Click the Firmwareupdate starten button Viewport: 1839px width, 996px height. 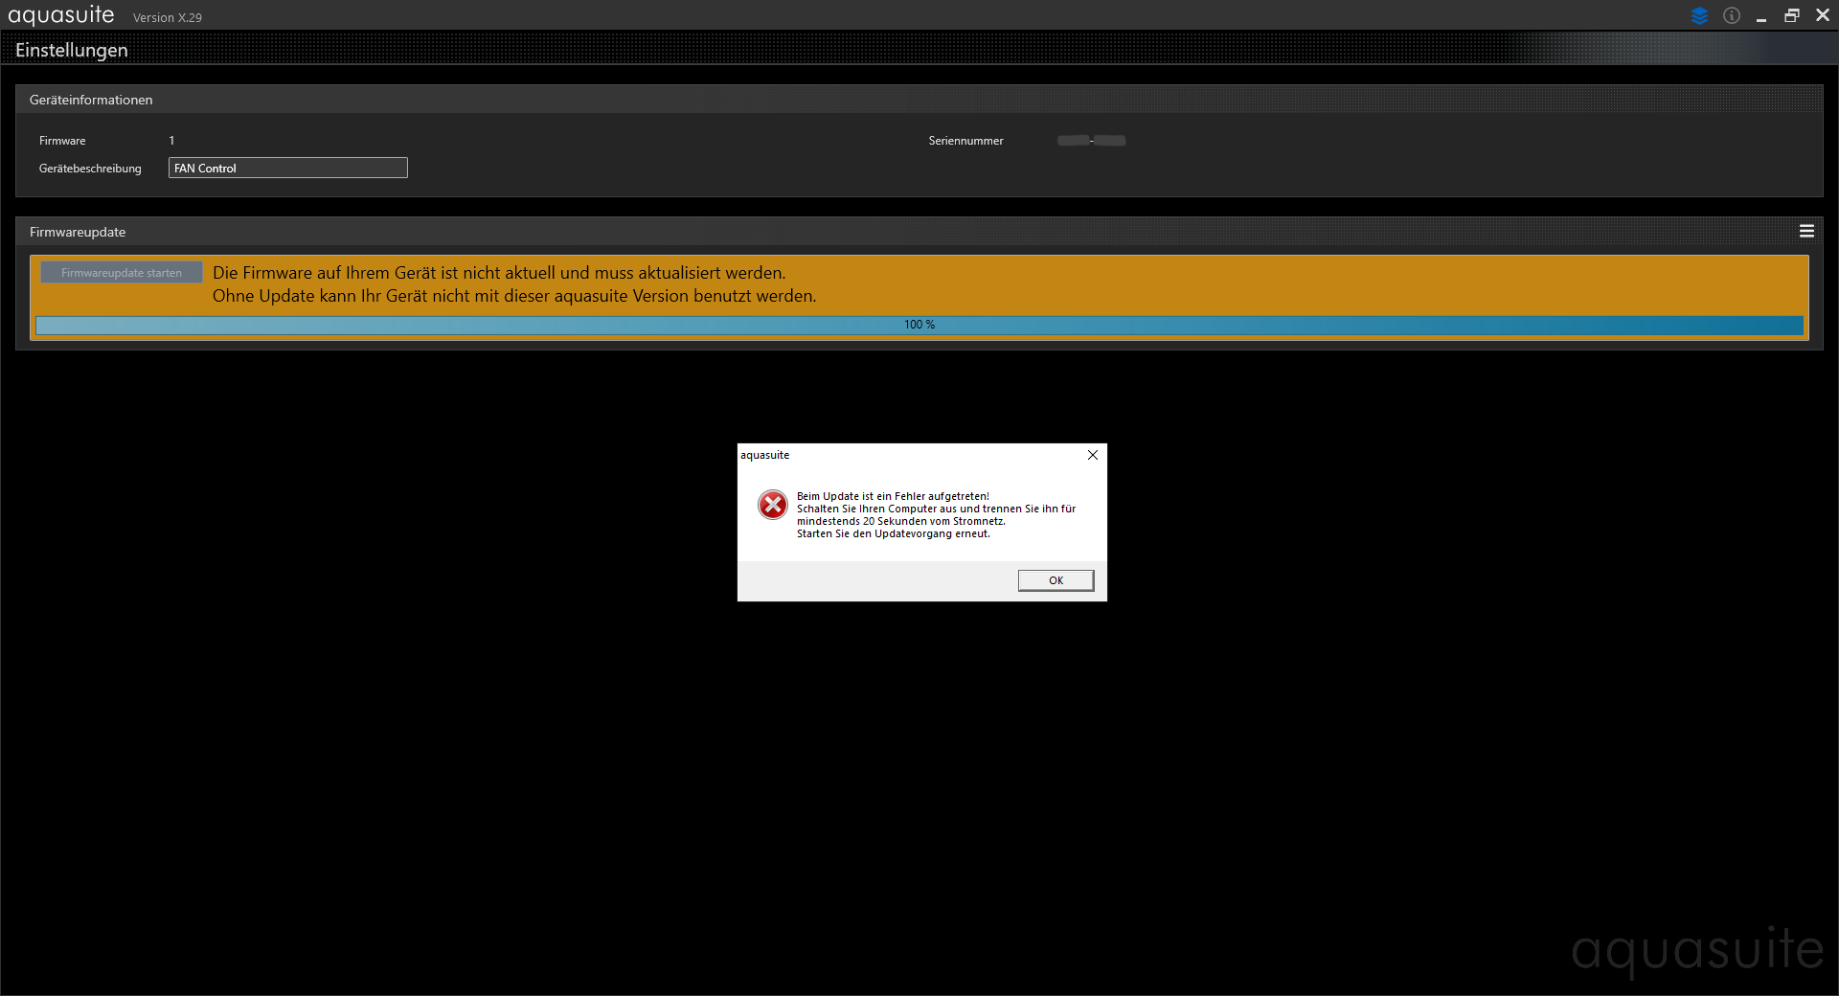tap(122, 273)
